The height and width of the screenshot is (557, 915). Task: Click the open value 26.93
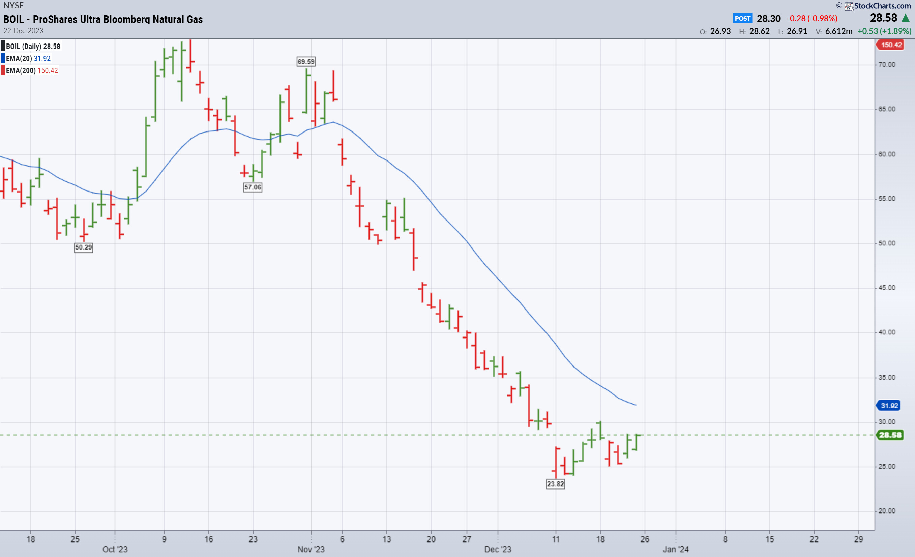coord(720,31)
